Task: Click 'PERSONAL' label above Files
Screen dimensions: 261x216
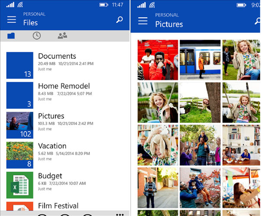Action: tap(34, 14)
